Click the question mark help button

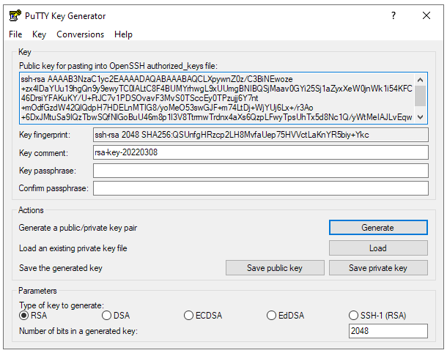coord(394,15)
